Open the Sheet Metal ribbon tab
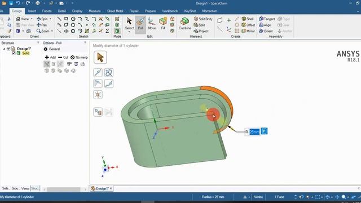This screenshot has width=361, height=203. [x=115, y=11]
